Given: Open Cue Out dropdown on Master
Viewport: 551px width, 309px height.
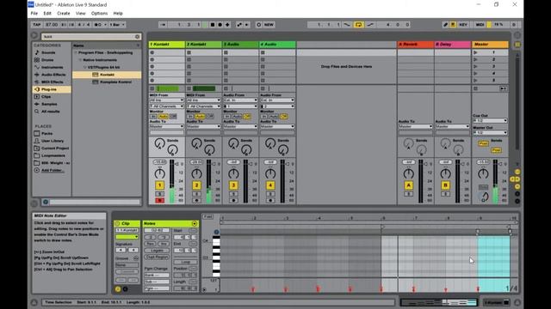Looking at the screenshot, I should pyautogui.click(x=490, y=121).
